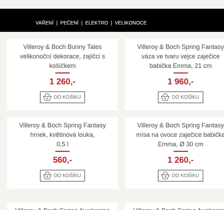Viewport: 224px width, 210px height.
Task: Open Spring Fantasy hrnek květinová louka title
Action: click(62, 135)
